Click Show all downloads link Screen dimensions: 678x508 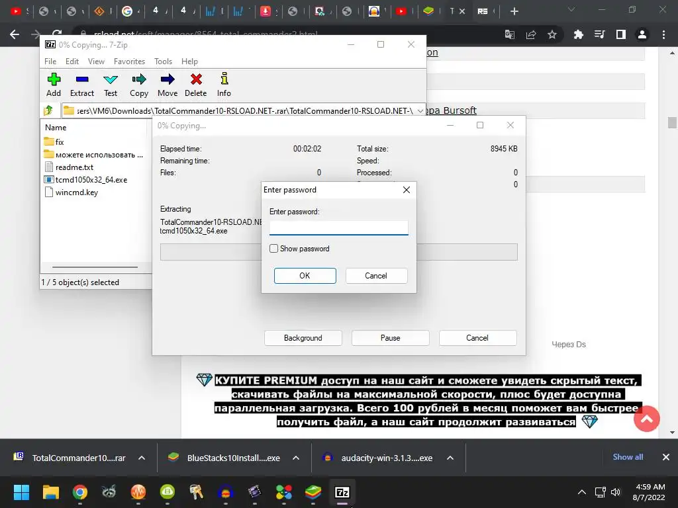628,457
